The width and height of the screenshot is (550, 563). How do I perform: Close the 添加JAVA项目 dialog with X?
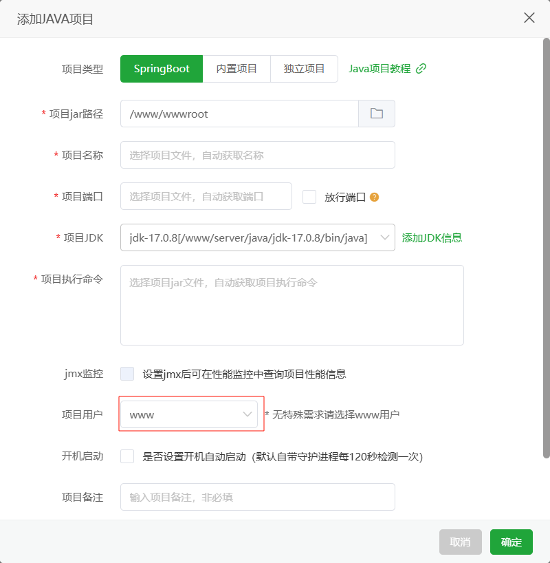529,18
